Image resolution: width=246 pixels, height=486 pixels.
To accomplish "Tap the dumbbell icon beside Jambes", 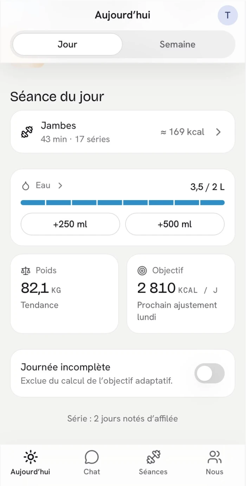I will [x=27, y=132].
